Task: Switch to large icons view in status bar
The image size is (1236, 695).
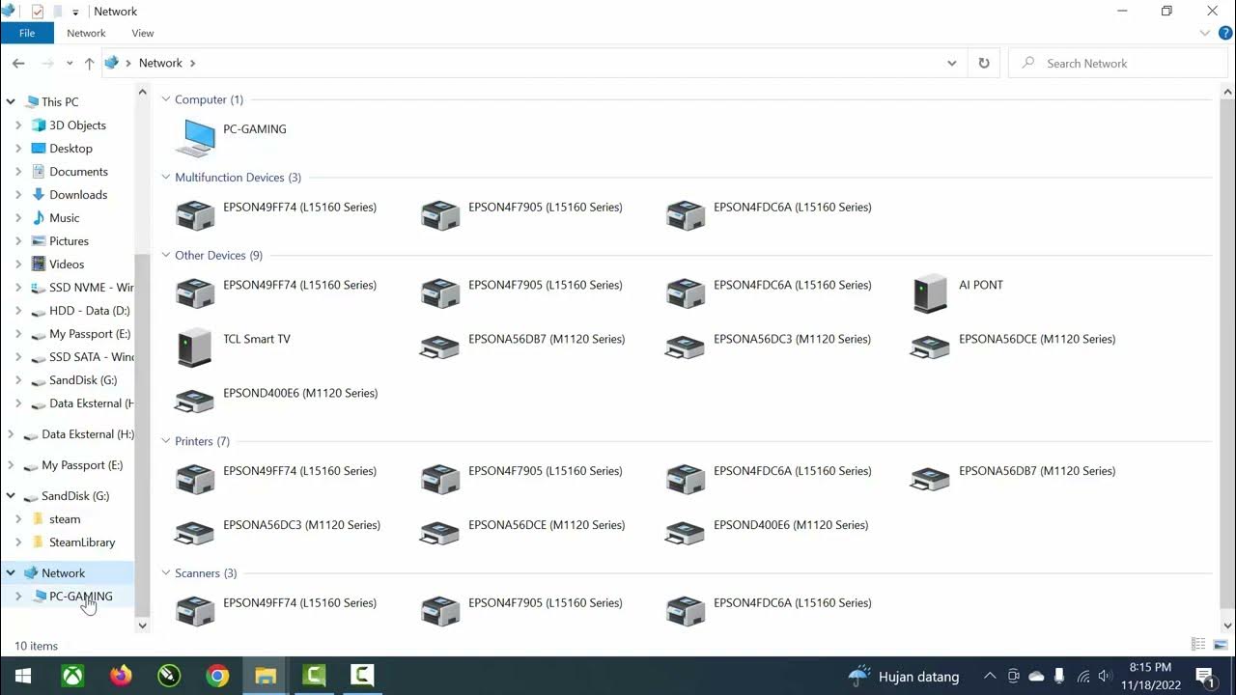Action: click(1220, 645)
